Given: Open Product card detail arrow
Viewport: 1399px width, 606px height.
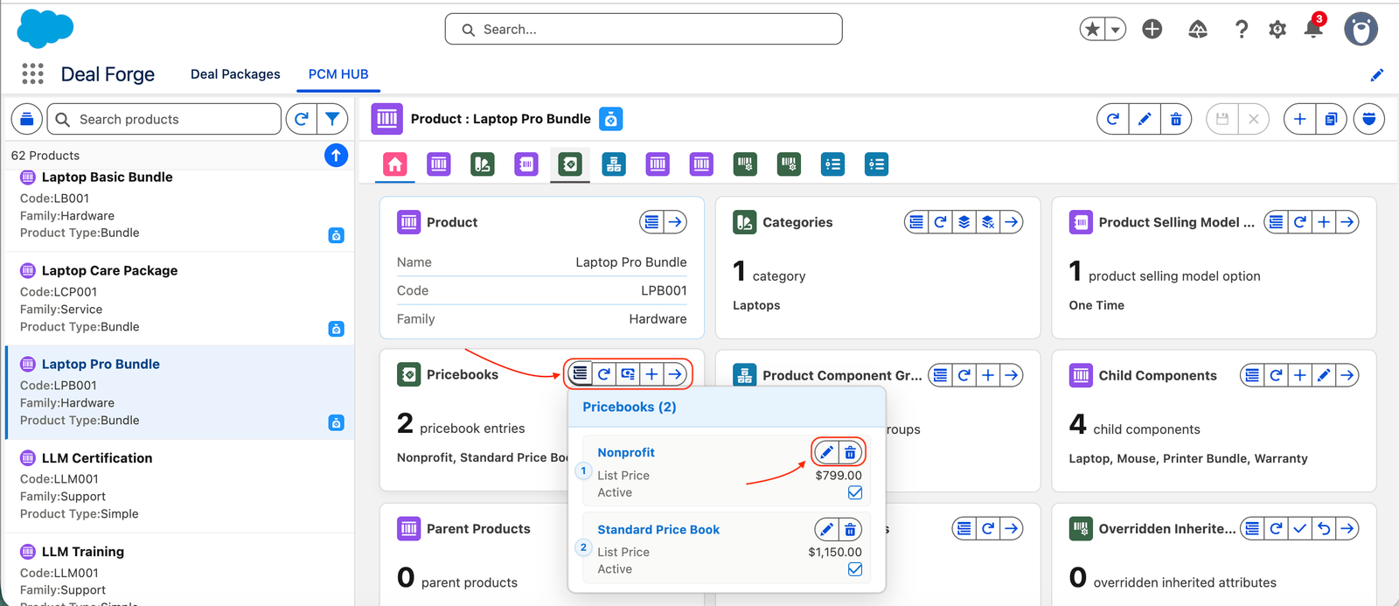Looking at the screenshot, I should (675, 222).
